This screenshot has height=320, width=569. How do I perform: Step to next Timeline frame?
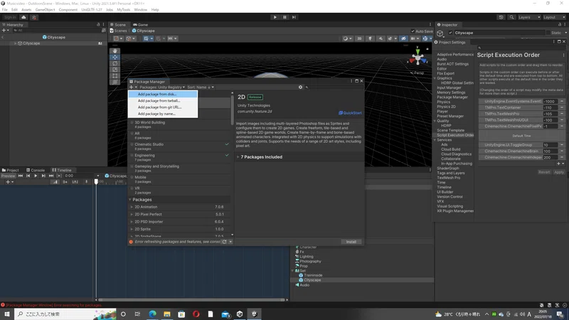(x=43, y=176)
